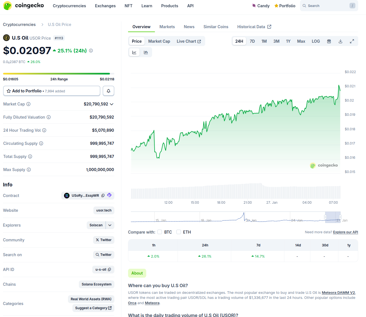
Task: Click the price alert bell button
Action: (x=108, y=91)
